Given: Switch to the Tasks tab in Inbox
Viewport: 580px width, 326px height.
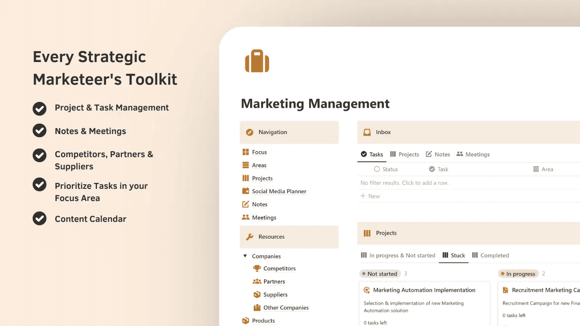Looking at the screenshot, I should click(372, 154).
